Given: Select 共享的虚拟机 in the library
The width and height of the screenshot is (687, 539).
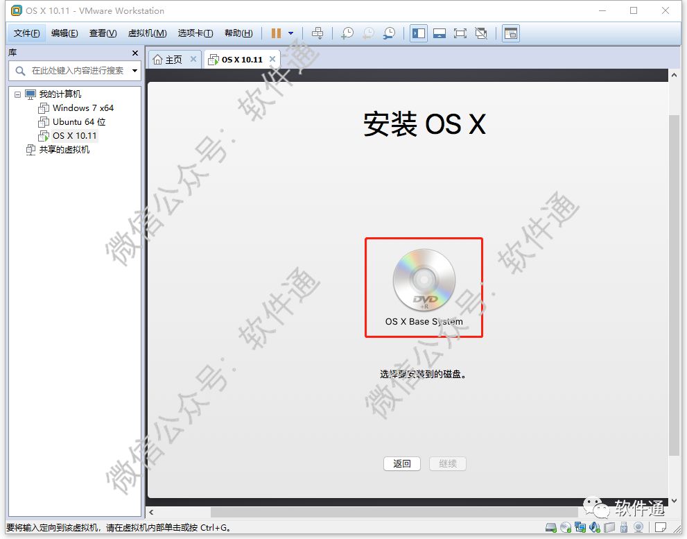Looking at the screenshot, I should (64, 150).
